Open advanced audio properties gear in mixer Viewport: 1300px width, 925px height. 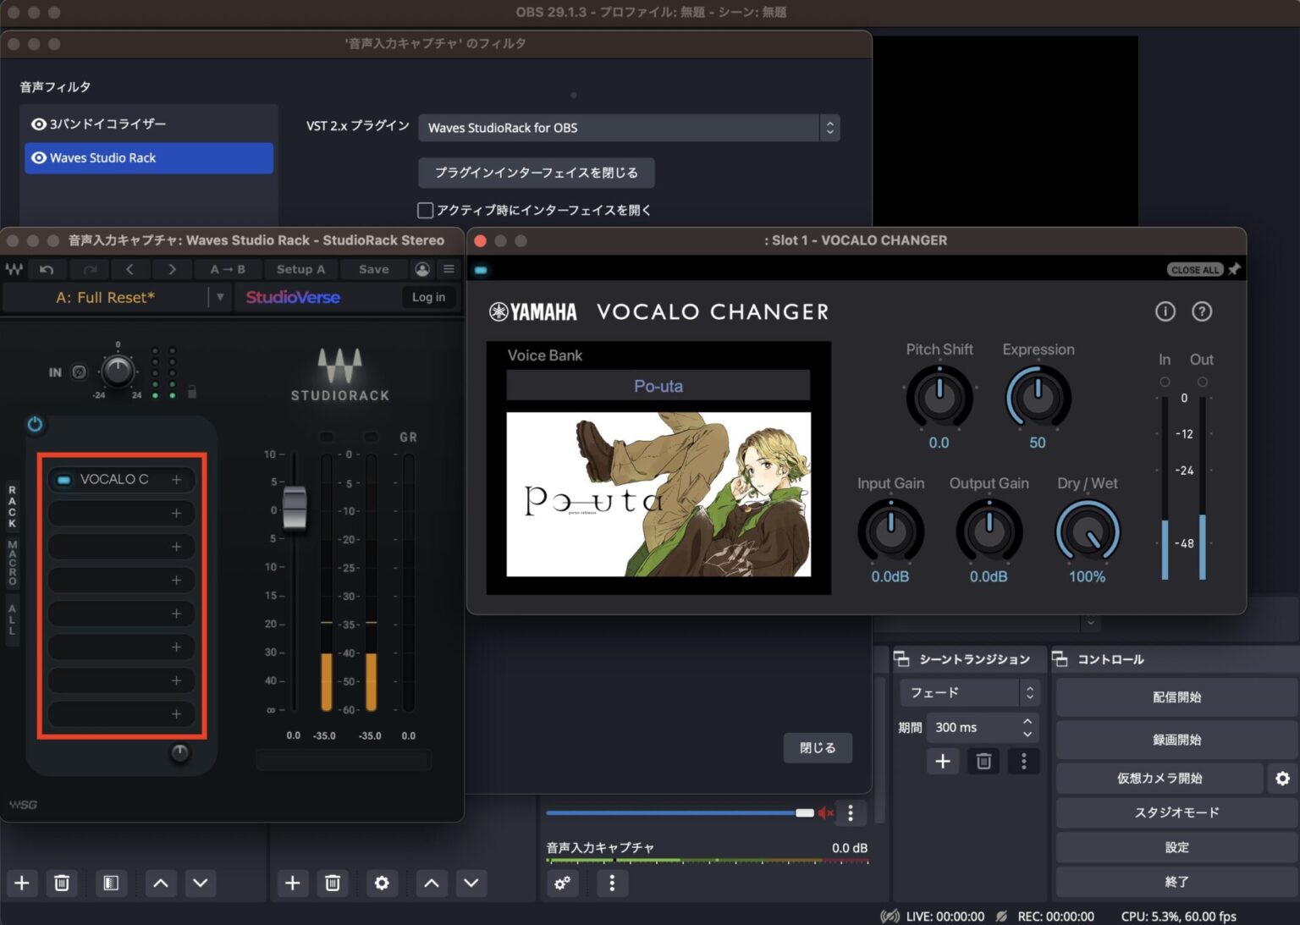pyautogui.click(x=563, y=884)
